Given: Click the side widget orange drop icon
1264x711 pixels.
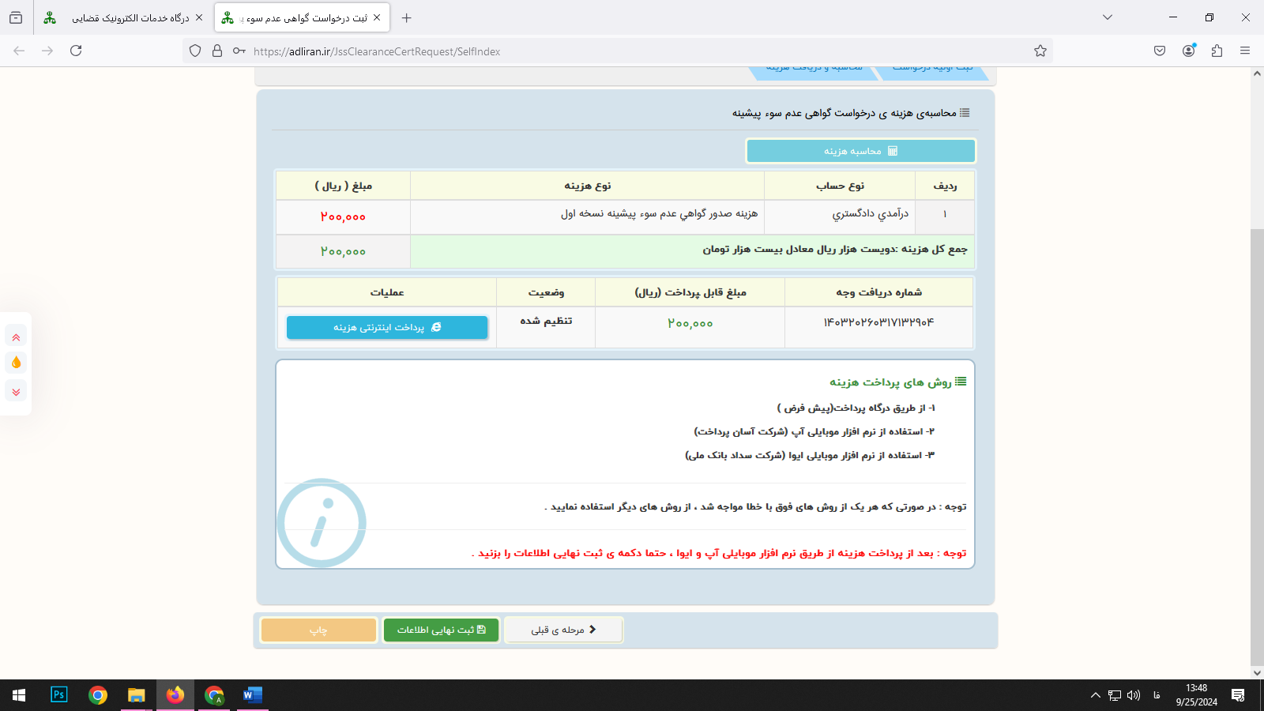Looking at the screenshot, I should point(16,363).
